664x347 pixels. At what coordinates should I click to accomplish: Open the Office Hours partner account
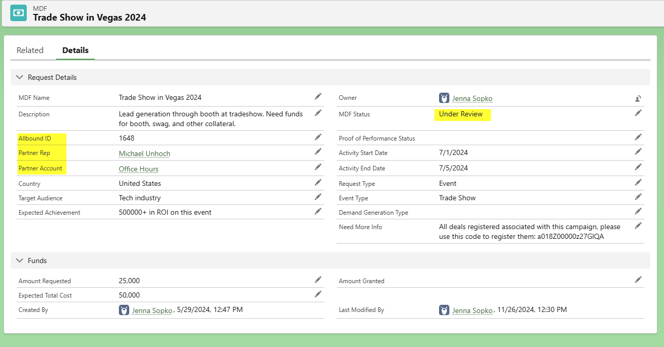tap(138, 169)
